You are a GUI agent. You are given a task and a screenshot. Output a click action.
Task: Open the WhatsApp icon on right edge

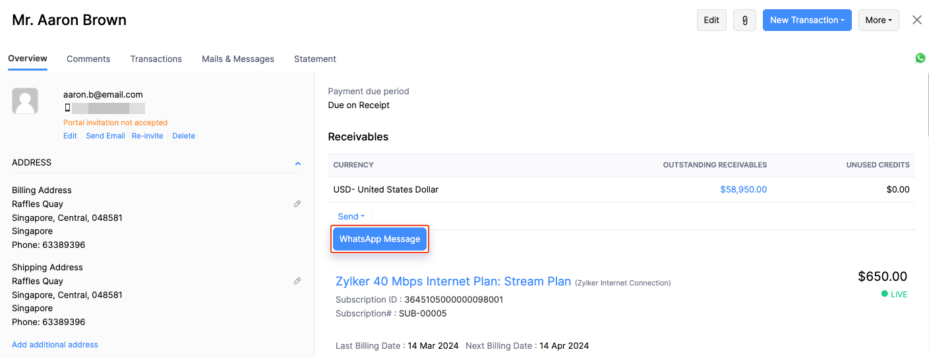[x=920, y=58]
